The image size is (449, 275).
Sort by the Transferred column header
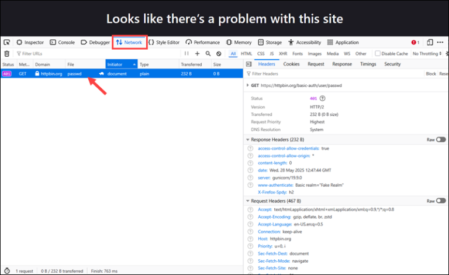(x=195, y=64)
